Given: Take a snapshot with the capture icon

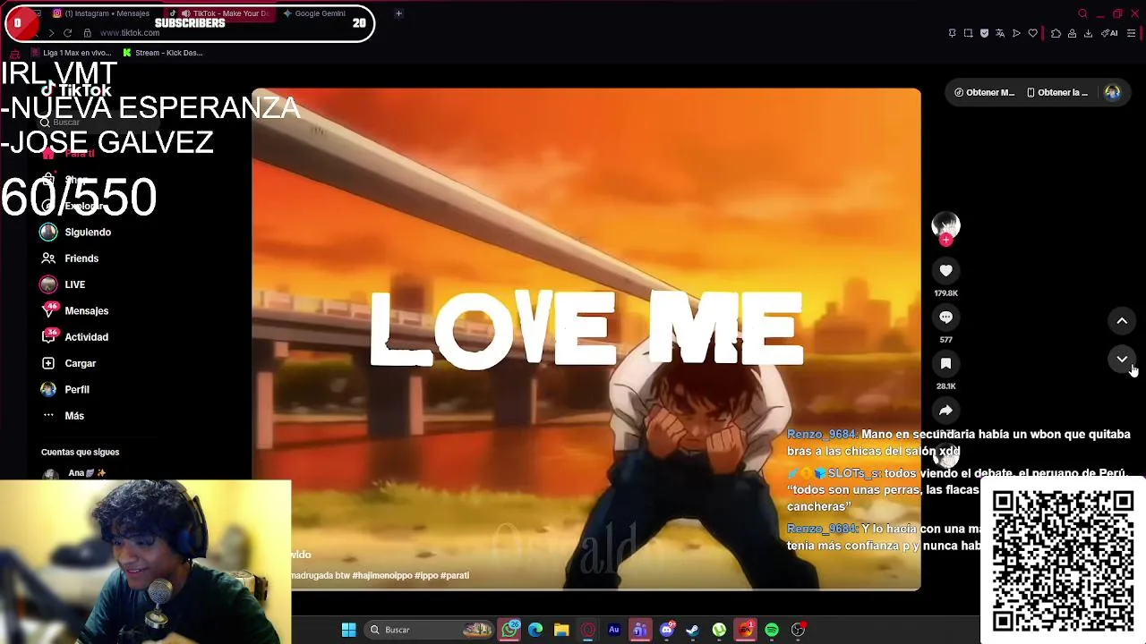Looking at the screenshot, I should [x=968, y=33].
